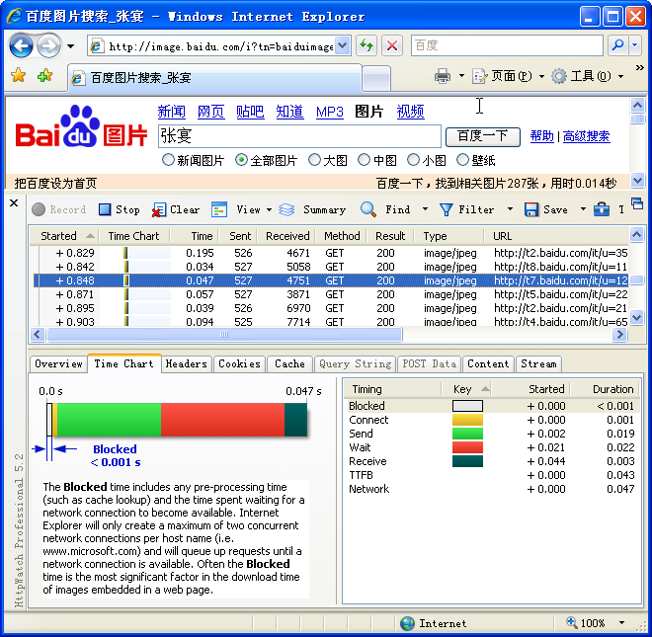Select the 中图 radio button

365,160
